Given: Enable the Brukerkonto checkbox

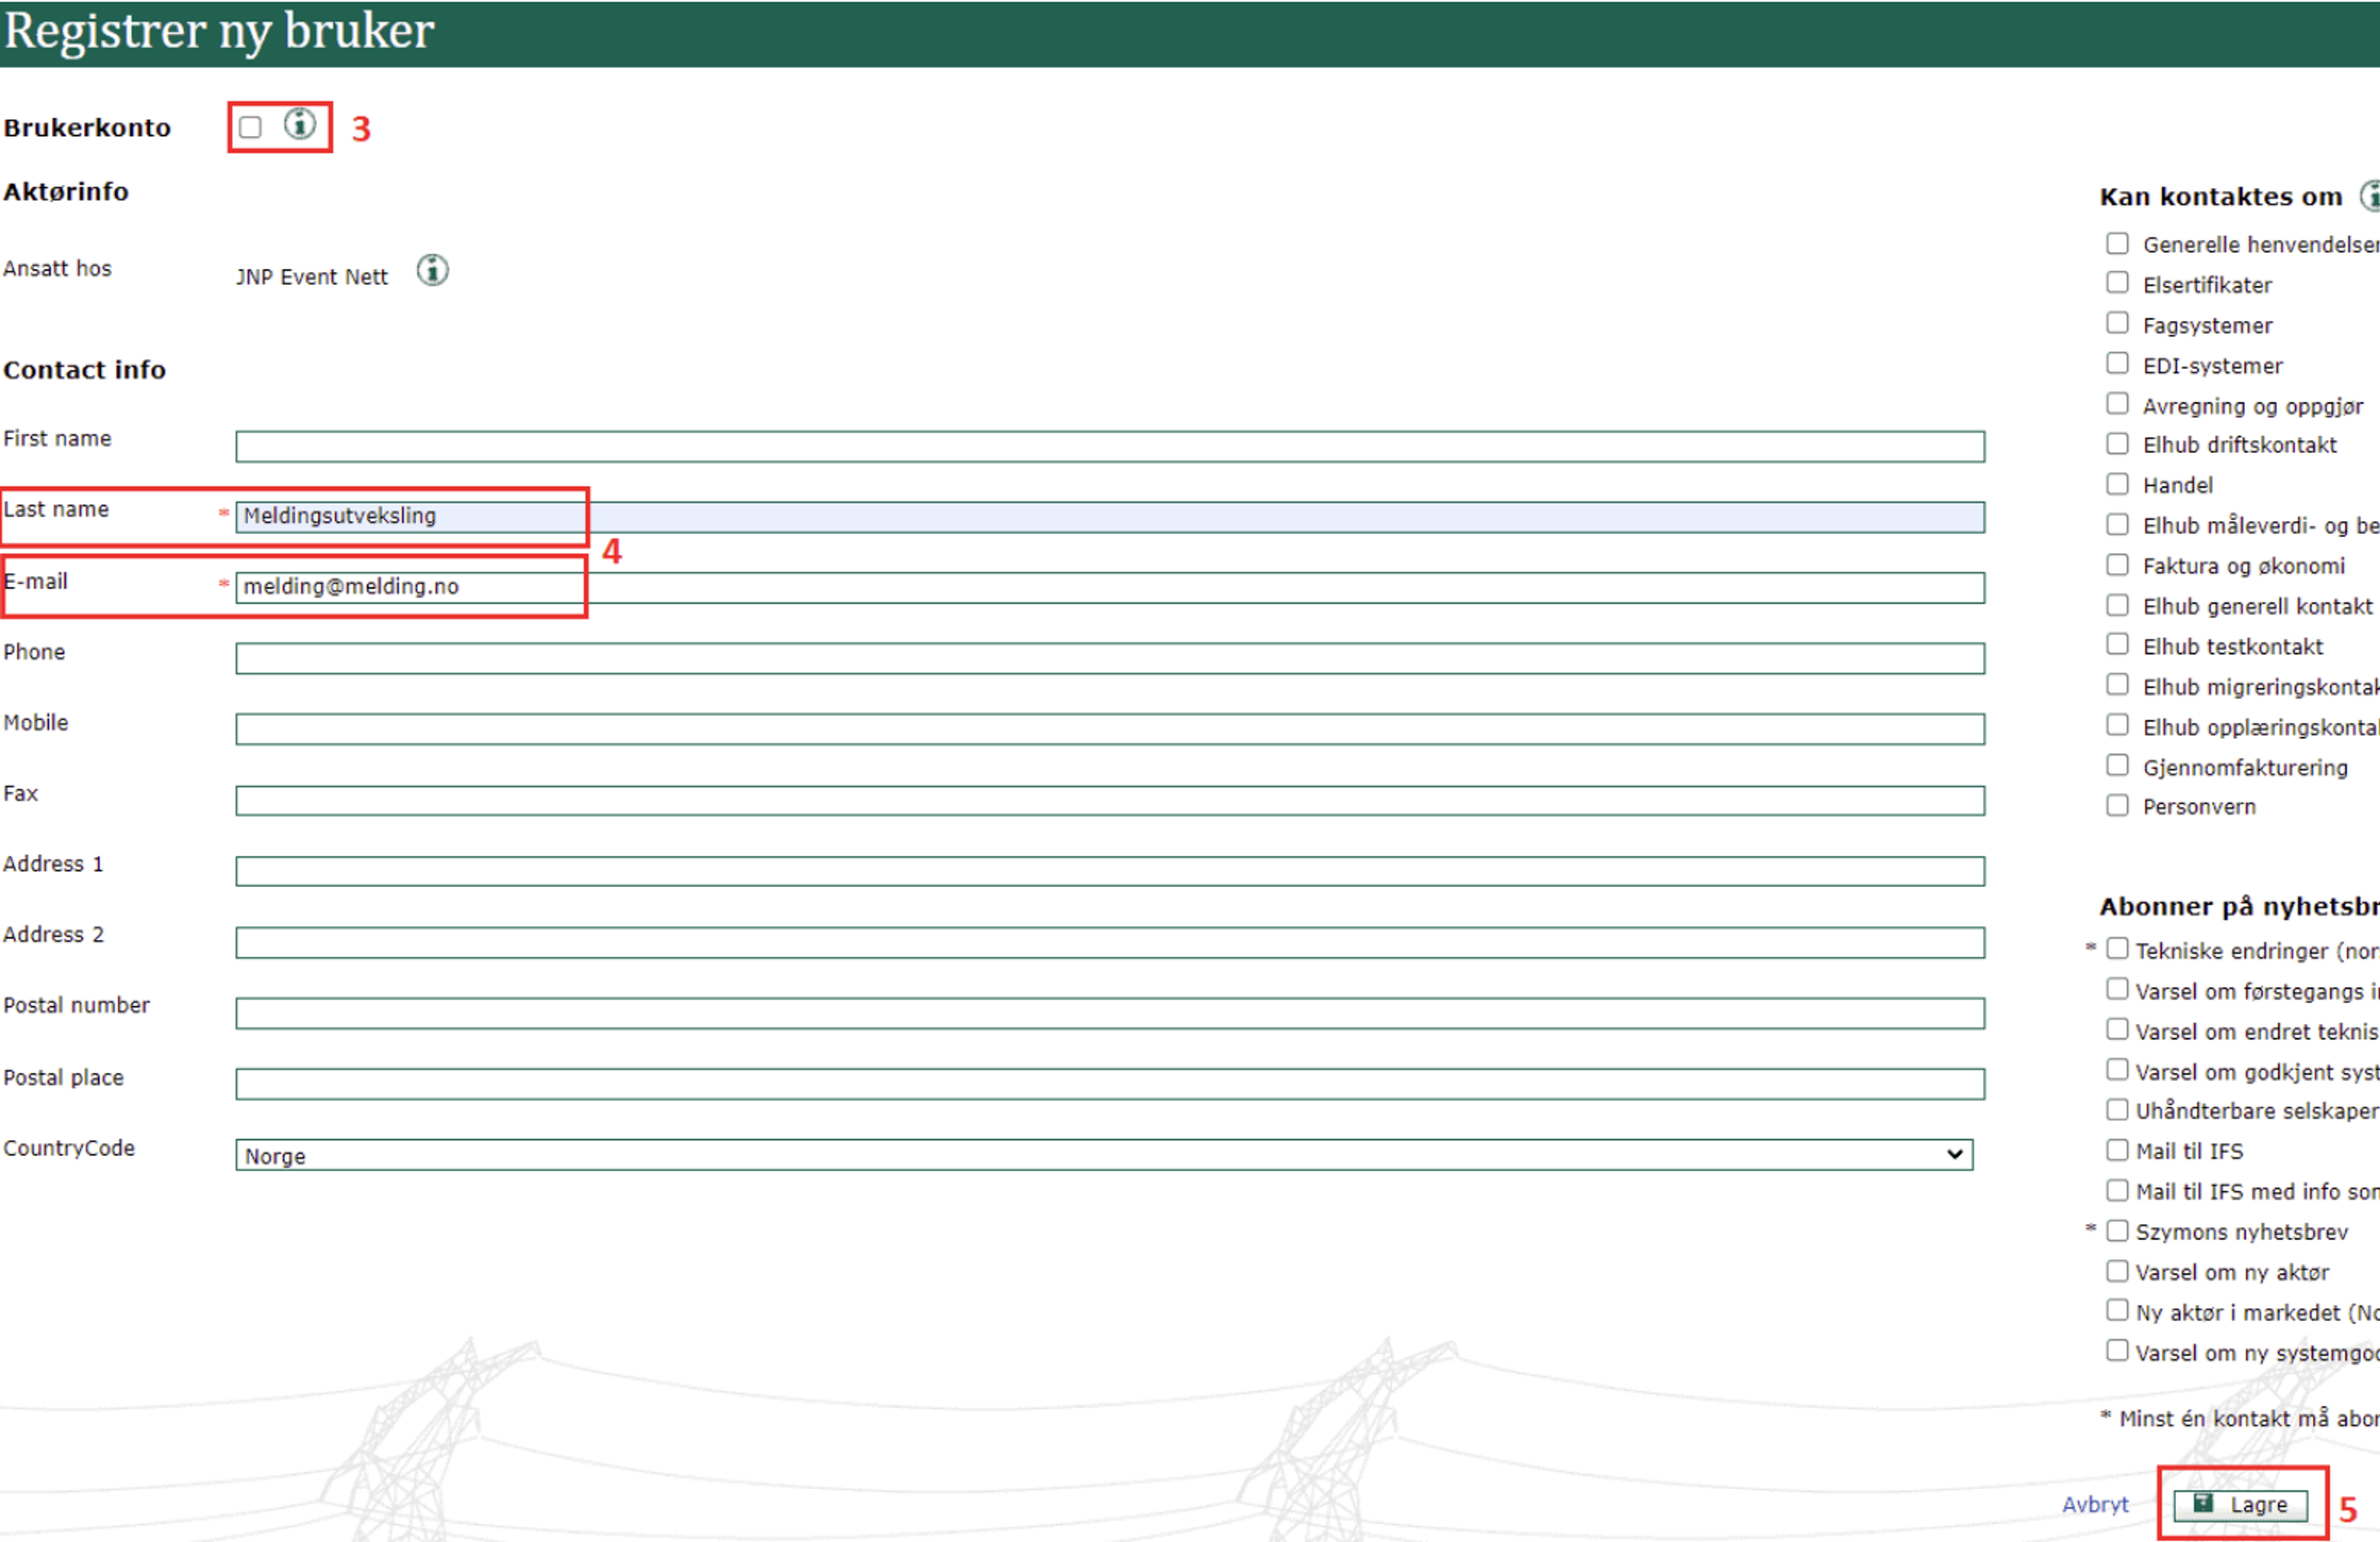Looking at the screenshot, I should click(x=250, y=127).
